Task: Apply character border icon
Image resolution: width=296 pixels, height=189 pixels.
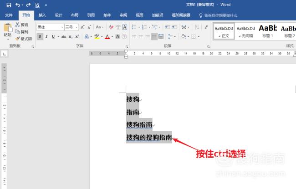Action: point(125,27)
